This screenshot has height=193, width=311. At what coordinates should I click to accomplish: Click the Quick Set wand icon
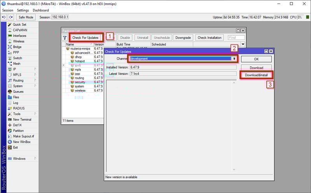pyautogui.click(x=10, y=24)
